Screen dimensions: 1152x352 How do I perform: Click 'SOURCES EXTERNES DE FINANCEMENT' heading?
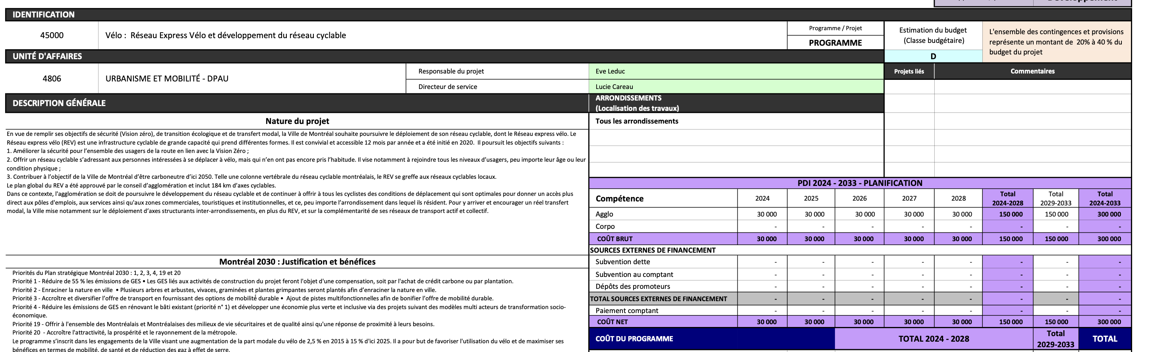click(653, 250)
